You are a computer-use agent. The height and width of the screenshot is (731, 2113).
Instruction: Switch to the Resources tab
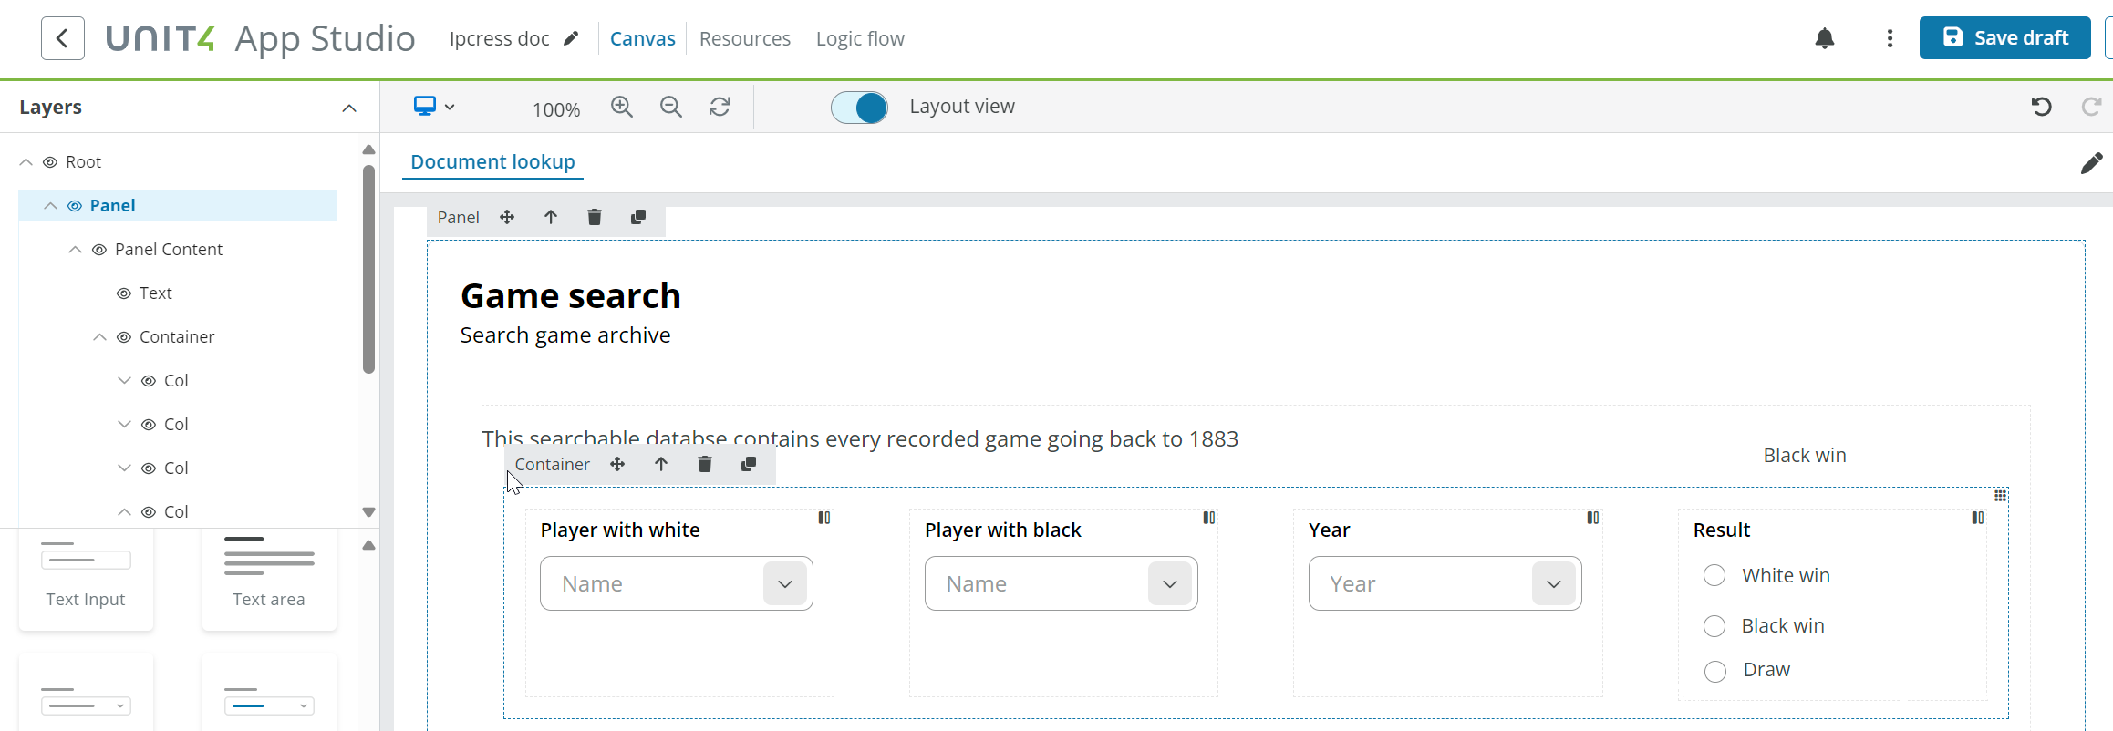744,38
